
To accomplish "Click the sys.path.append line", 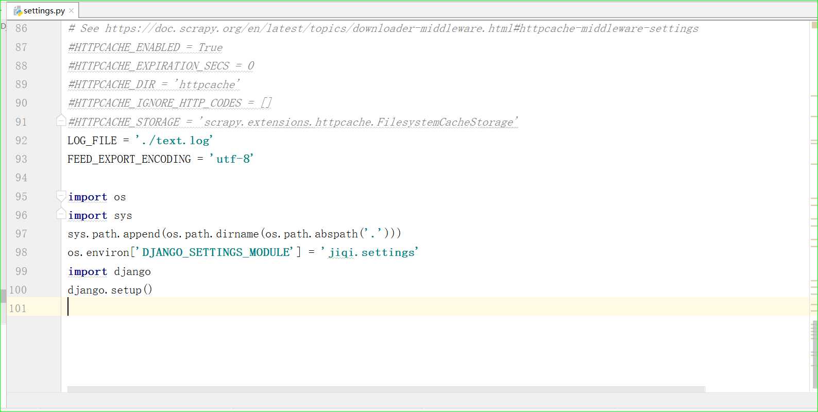I will click(234, 234).
